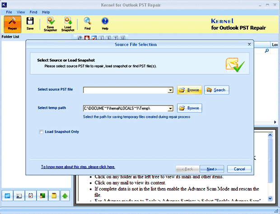Open the File menu
Screen dimensions: 280x214
click(x=9, y=12)
